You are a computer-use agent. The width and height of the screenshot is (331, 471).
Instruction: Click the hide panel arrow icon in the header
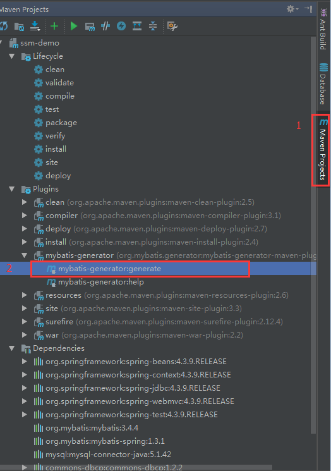308,9
